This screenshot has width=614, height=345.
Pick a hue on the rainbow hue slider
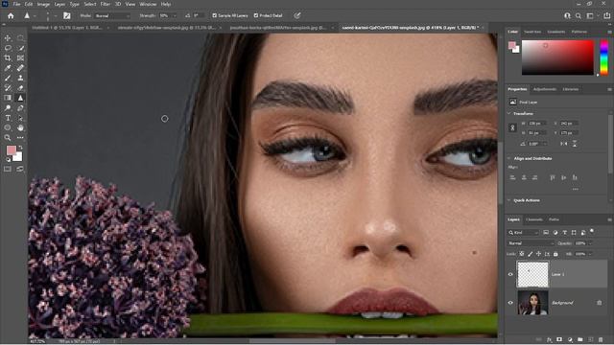pos(604,57)
